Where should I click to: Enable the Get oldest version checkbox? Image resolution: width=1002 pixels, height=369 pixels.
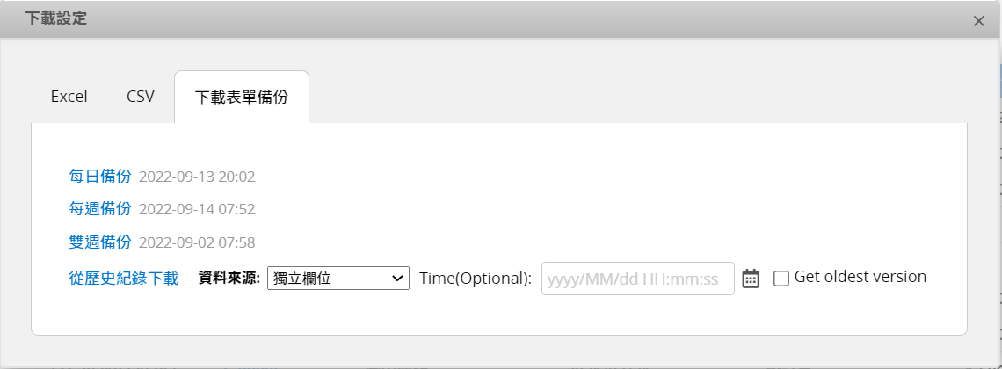(781, 279)
